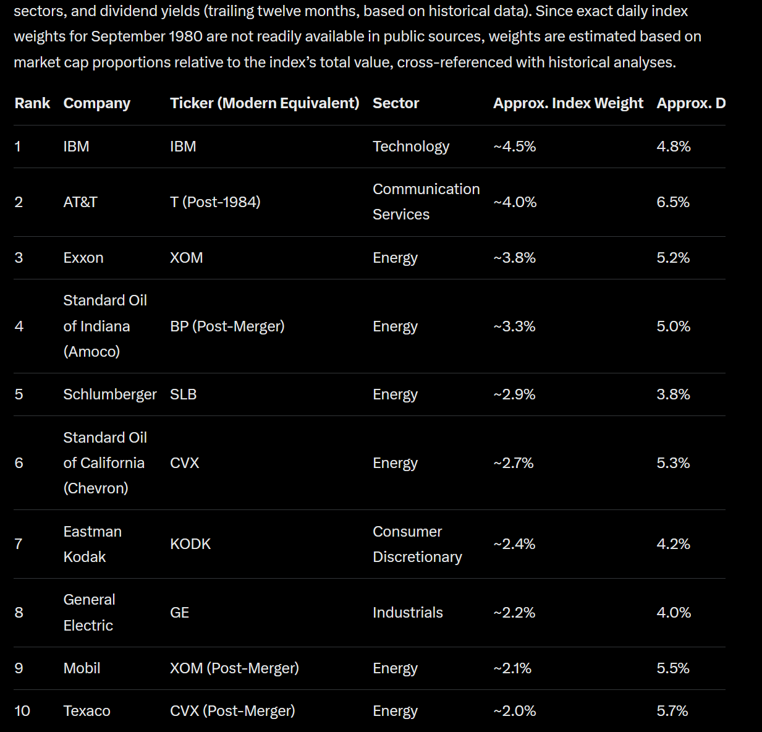Click the Texaco company cell

click(87, 711)
